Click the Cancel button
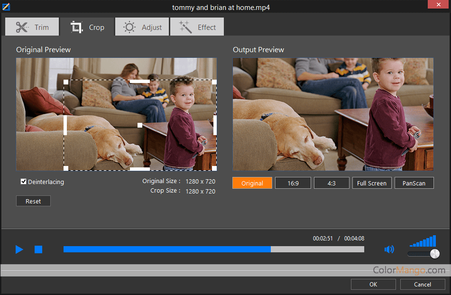 point(422,284)
